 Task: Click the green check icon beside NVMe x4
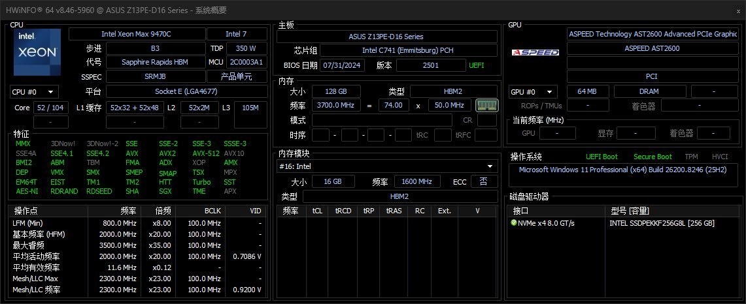point(513,222)
